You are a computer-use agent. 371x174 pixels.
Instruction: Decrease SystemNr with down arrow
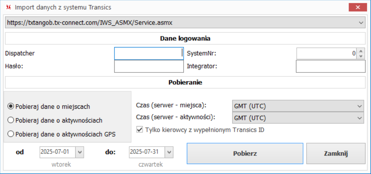pyautogui.click(x=361, y=56)
